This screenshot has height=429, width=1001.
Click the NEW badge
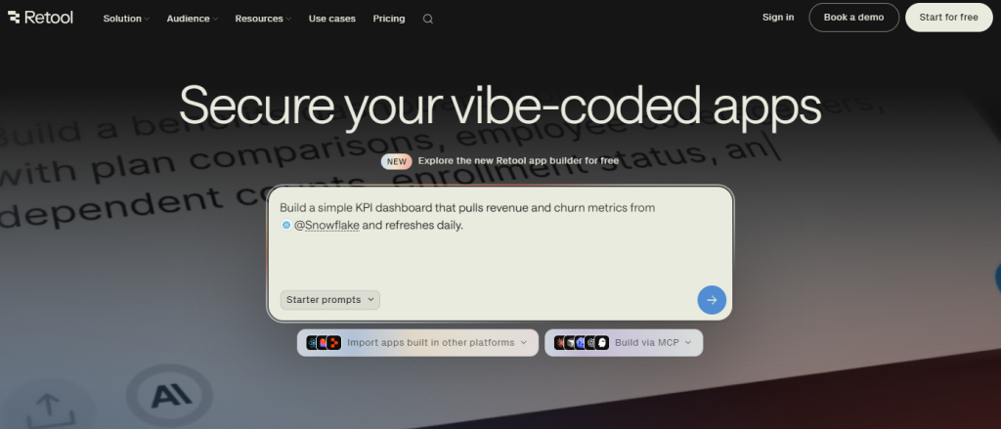coord(397,161)
